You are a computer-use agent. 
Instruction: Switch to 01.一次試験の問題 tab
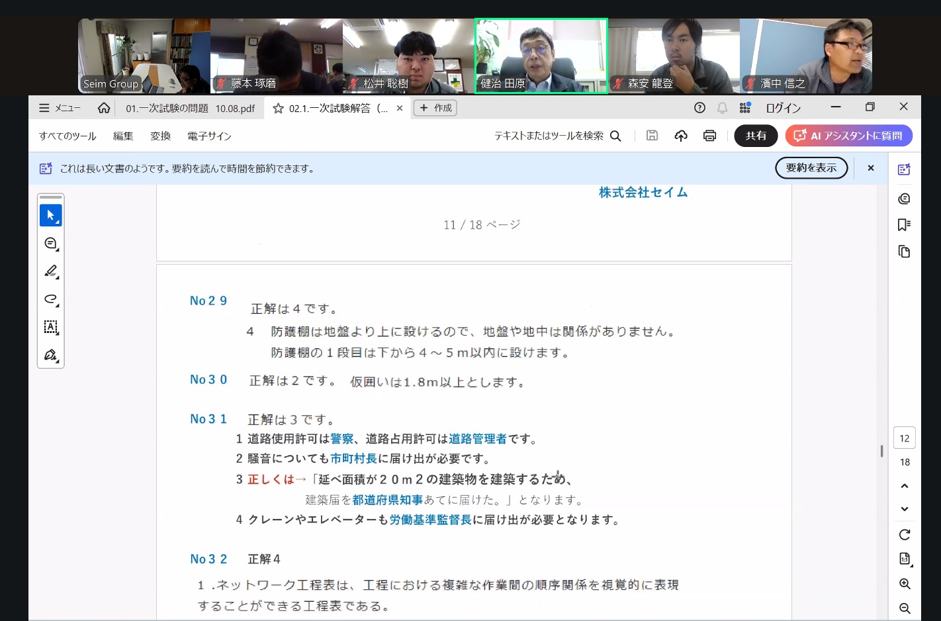pyautogui.click(x=190, y=108)
